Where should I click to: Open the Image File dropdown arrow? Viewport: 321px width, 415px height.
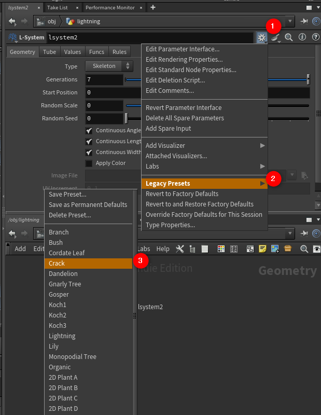(x=292, y=175)
